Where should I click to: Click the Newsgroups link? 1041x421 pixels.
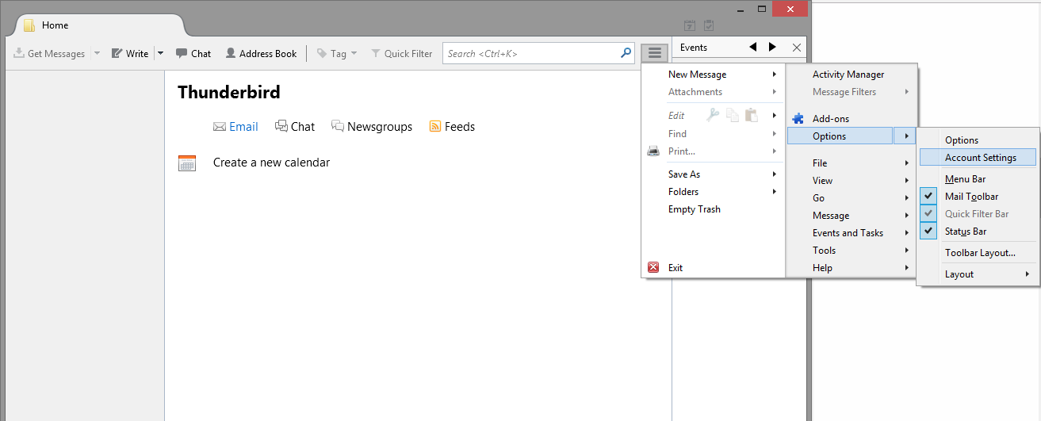pos(380,126)
